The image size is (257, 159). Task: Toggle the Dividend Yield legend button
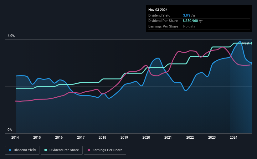pyautogui.click(x=22, y=150)
